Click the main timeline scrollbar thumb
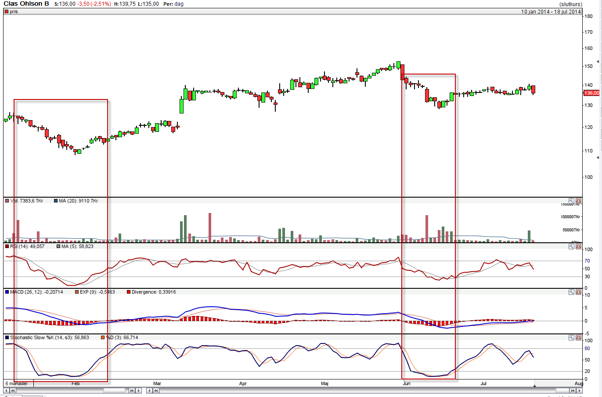This screenshot has width=602, height=397. coord(562,391)
